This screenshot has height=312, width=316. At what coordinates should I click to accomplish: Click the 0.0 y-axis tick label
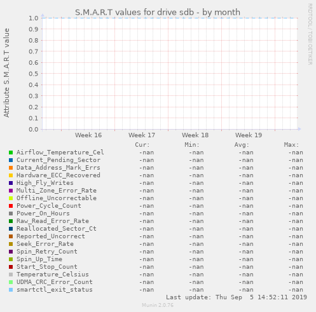(34, 129)
